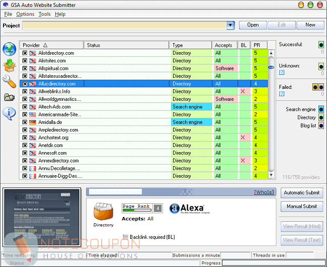Screen dimensions: 327x267
Task: Open the Tools menu
Action: click(44, 14)
